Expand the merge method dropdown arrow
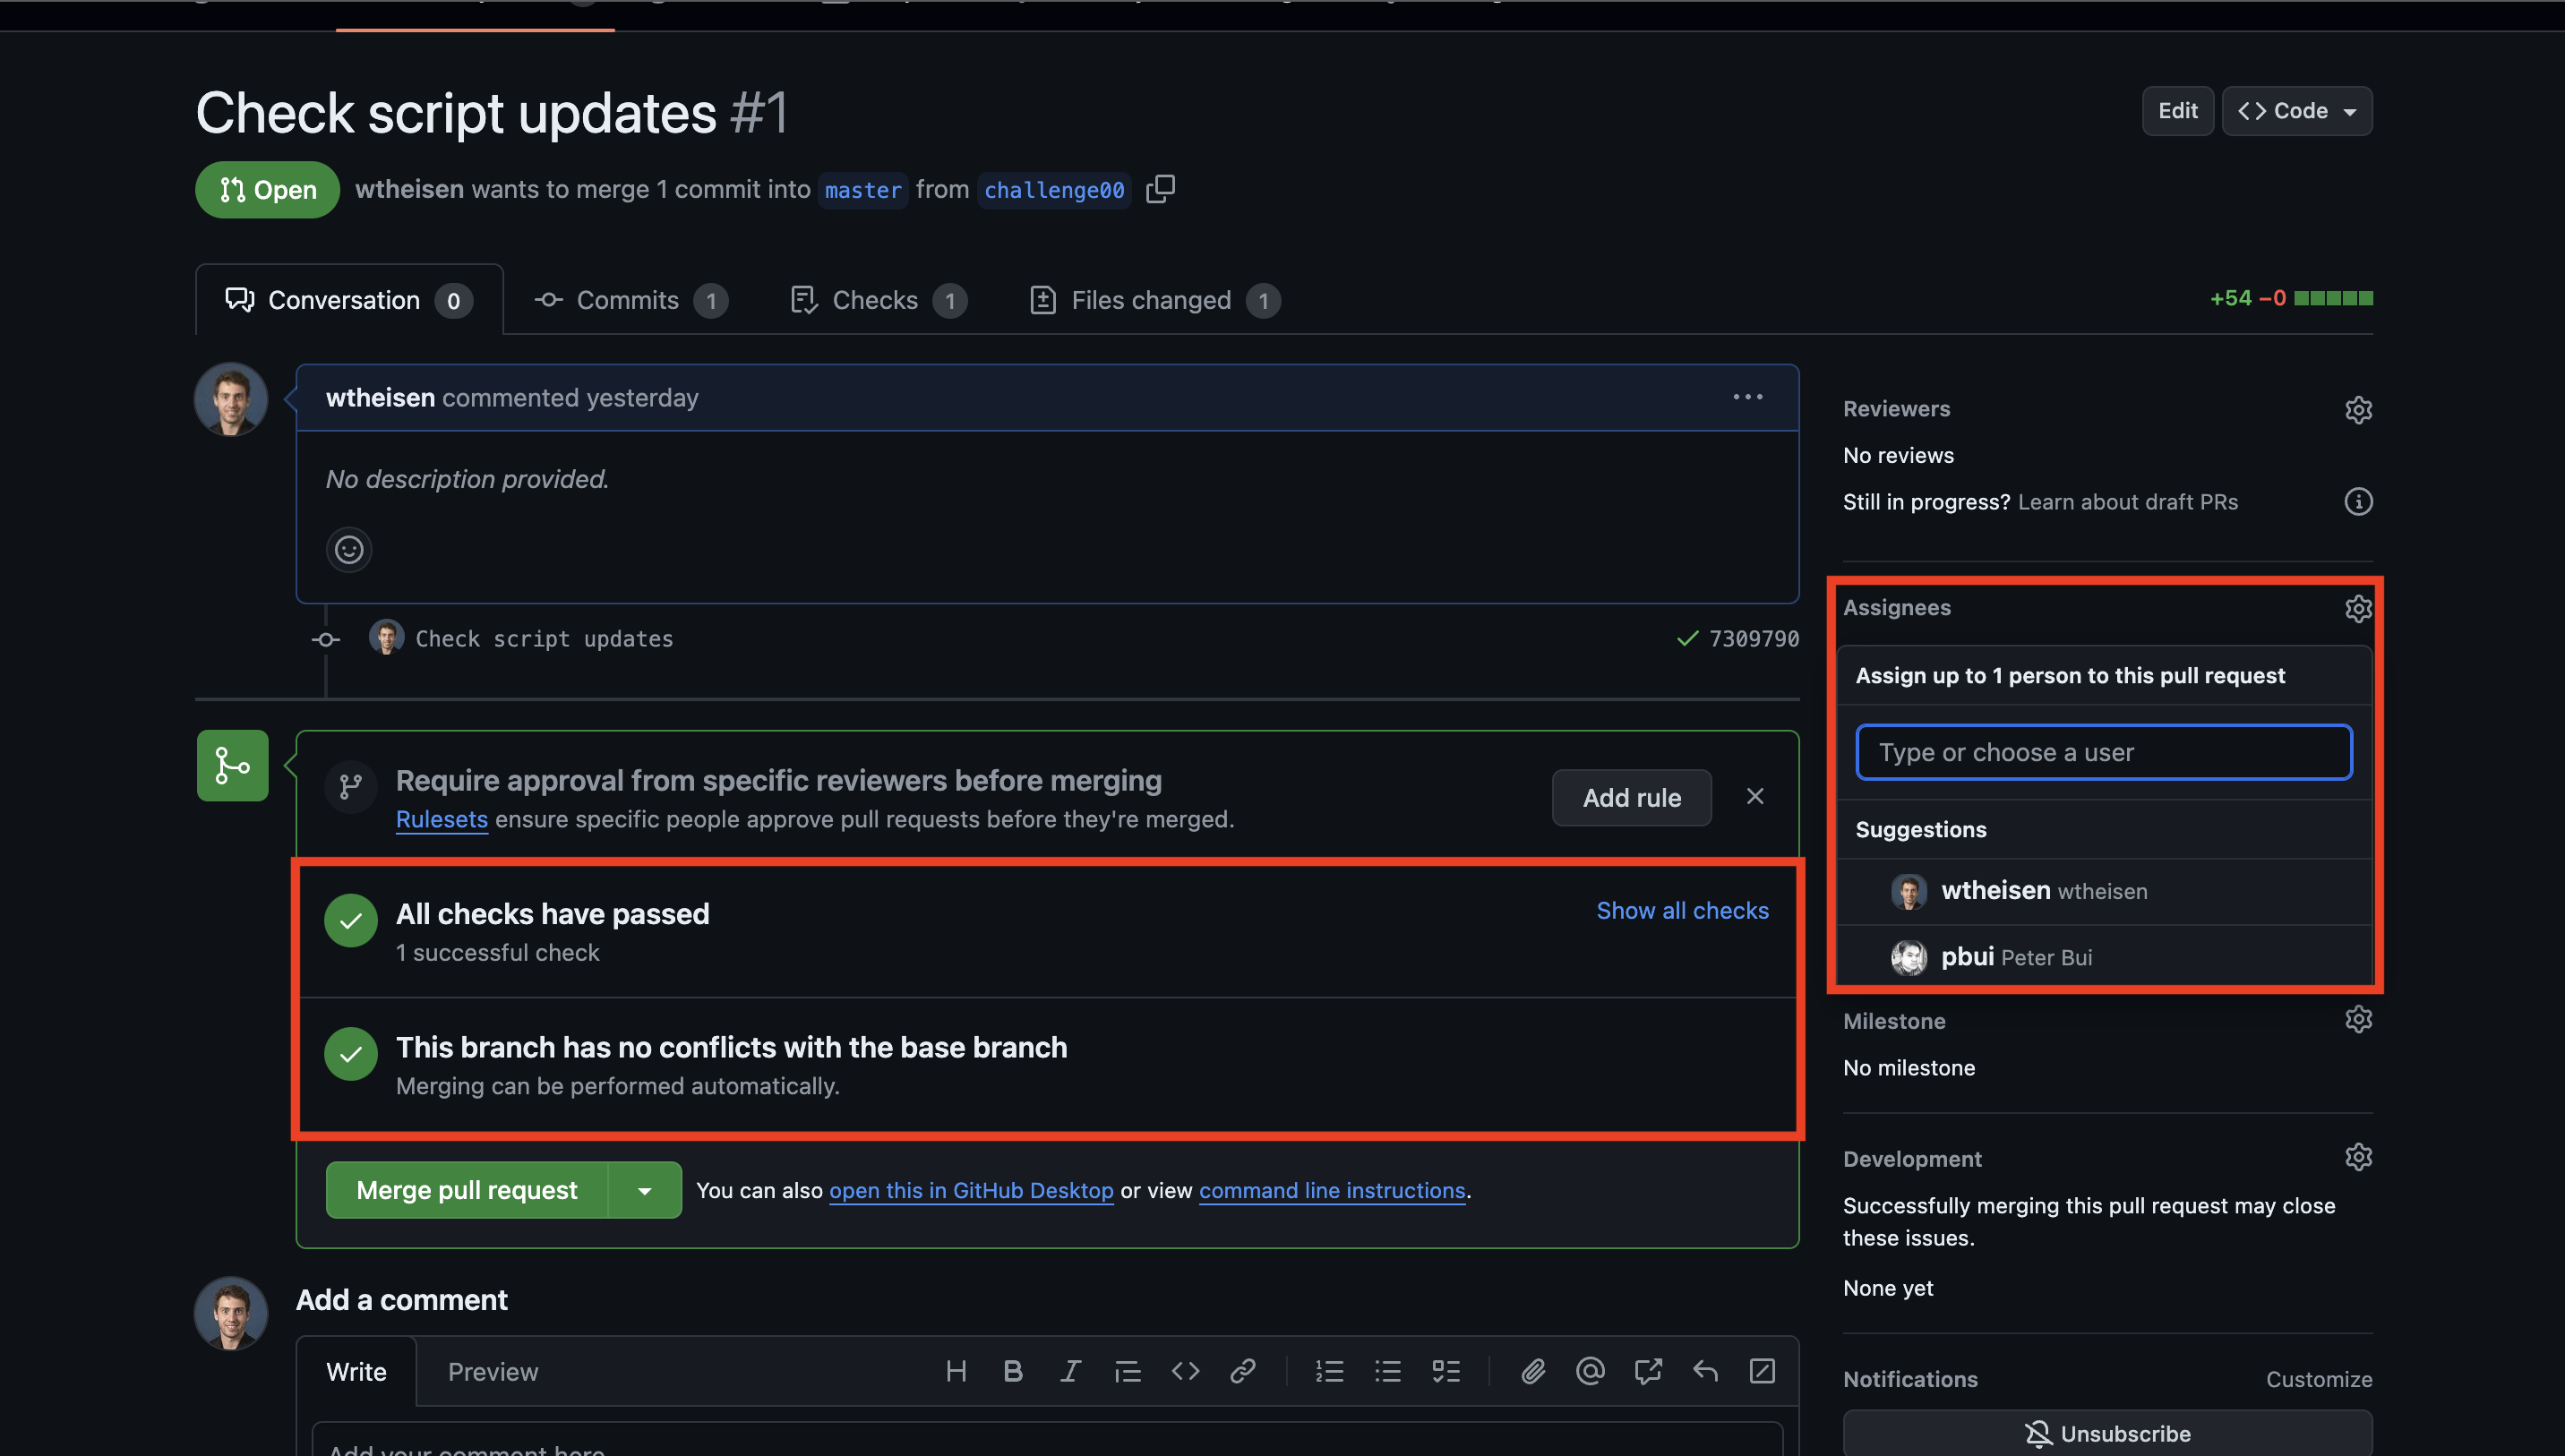 tap(645, 1190)
